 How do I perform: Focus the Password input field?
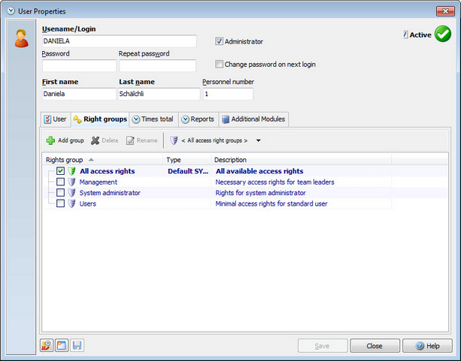pos(79,66)
